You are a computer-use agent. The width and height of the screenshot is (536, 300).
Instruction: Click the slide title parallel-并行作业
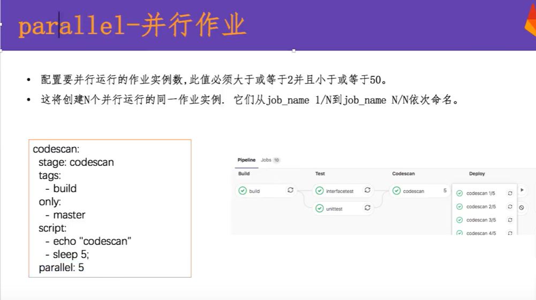pyautogui.click(x=132, y=25)
